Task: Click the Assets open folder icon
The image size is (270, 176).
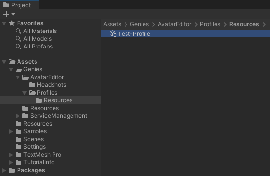Action: [12, 62]
